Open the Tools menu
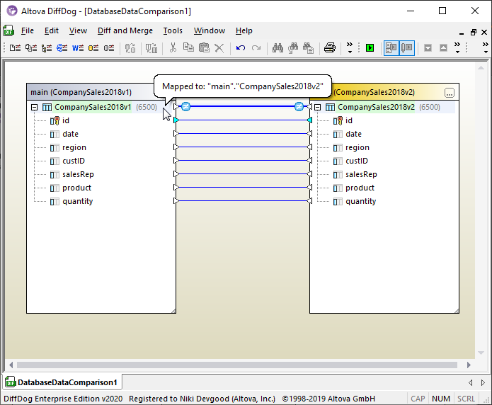The height and width of the screenshot is (405, 492). [x=173, y=30]
